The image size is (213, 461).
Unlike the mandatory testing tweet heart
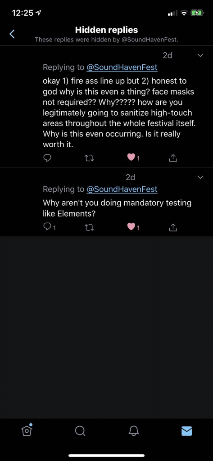tap(131, 227)
